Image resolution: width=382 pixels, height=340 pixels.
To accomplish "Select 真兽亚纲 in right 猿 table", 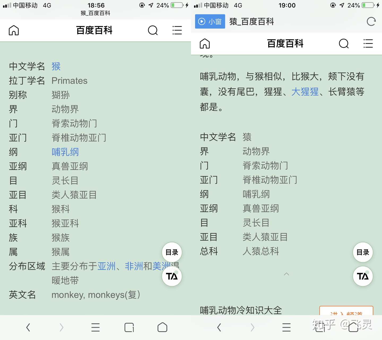I will 261,208.
